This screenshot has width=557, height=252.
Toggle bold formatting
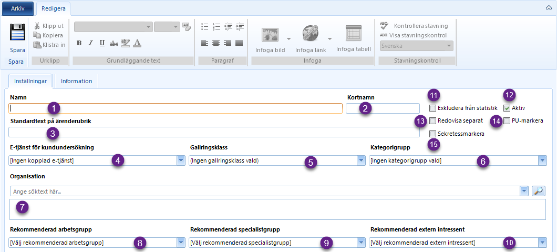[79, 43]
